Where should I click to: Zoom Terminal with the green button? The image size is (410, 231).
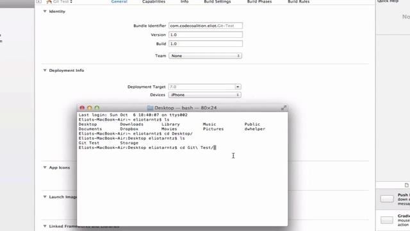pos(97,108)
